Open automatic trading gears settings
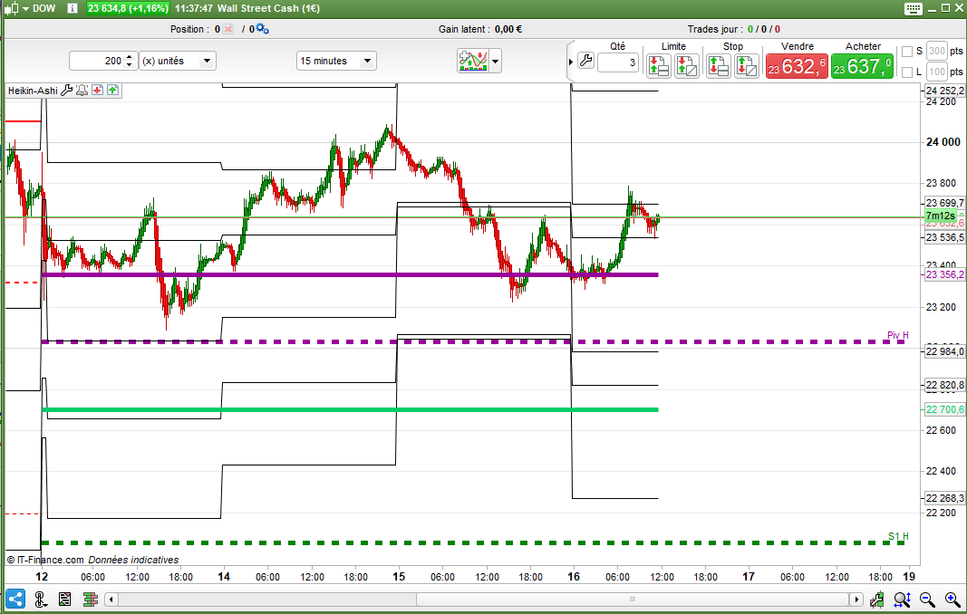This screenshot has width=967, height=614. [262, 29]
